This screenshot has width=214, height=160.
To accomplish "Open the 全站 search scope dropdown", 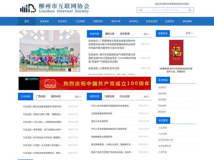I will pos(143,10).
